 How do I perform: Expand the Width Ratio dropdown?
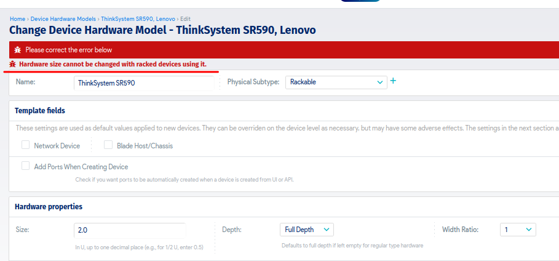[518, 230]
